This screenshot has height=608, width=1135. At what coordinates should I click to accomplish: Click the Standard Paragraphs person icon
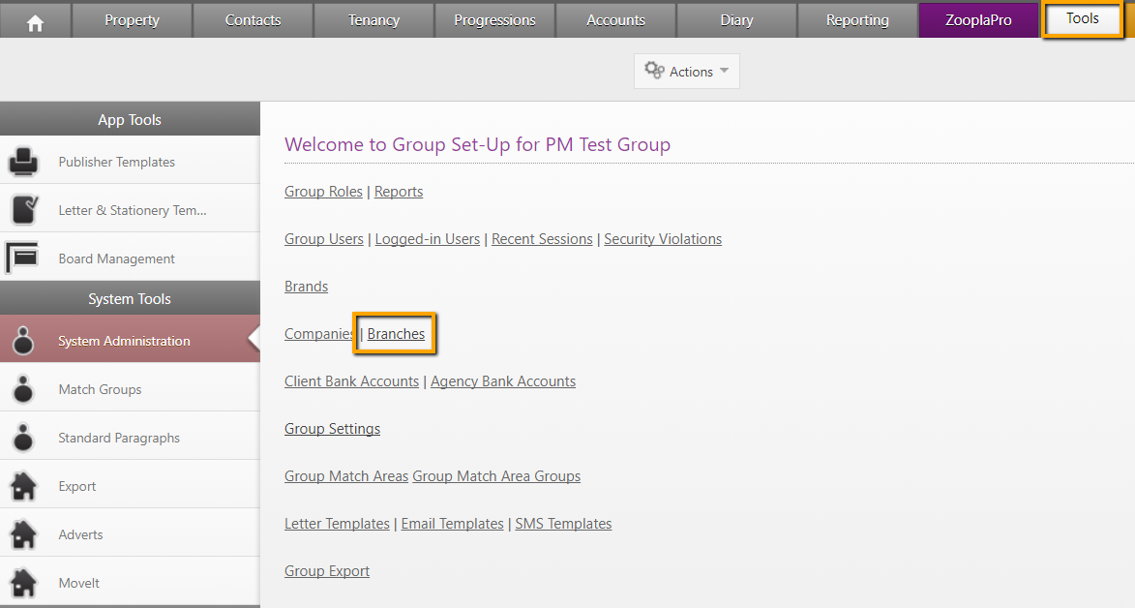coord(23,438)
